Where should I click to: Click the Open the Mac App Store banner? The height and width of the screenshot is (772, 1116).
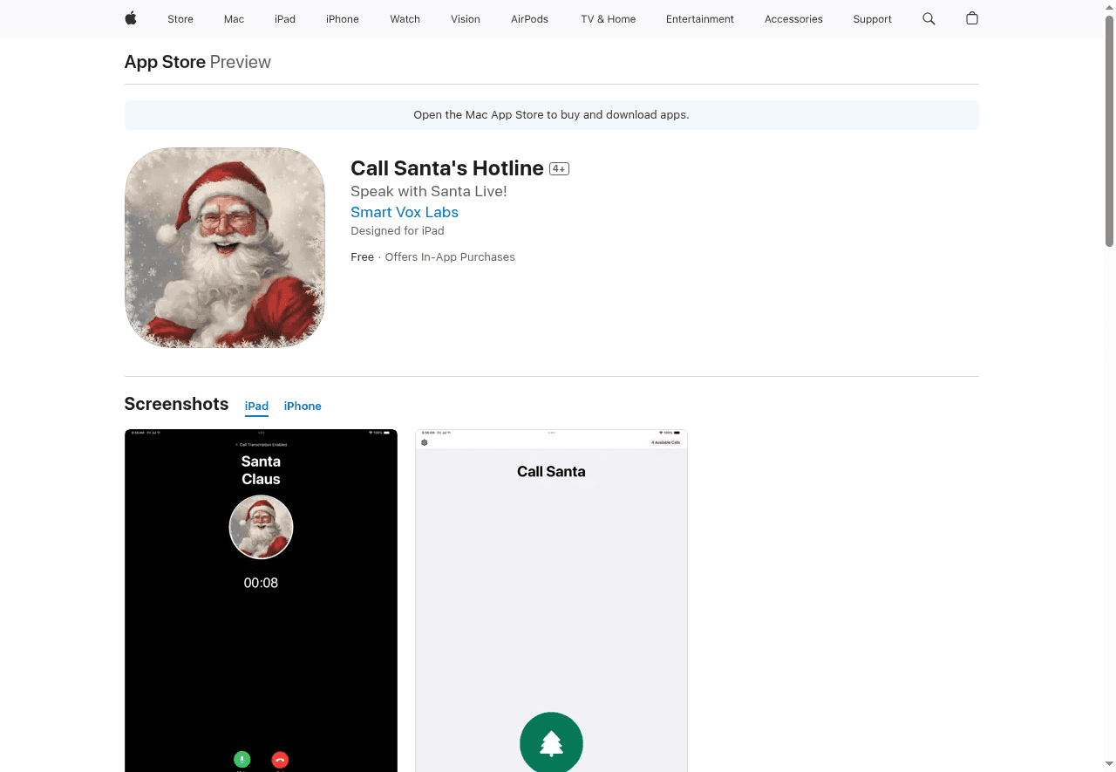(x=551, y=114)
